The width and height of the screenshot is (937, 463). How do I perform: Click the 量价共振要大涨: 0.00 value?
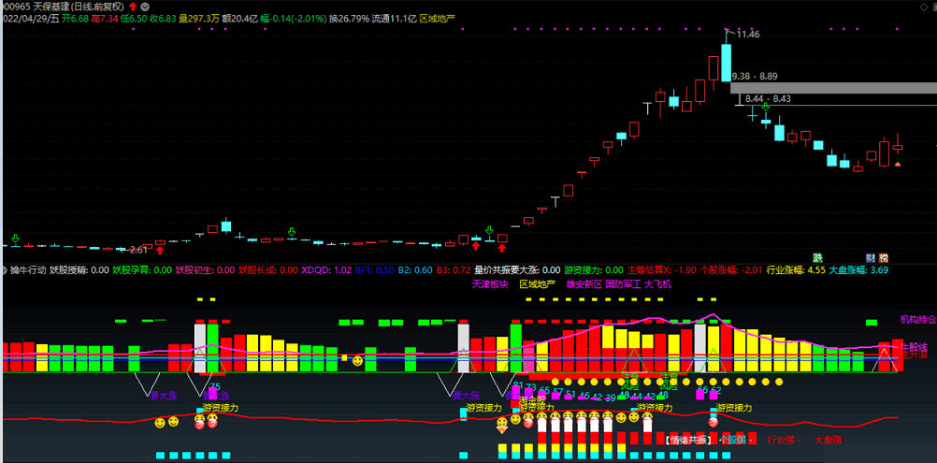point(517,270)
